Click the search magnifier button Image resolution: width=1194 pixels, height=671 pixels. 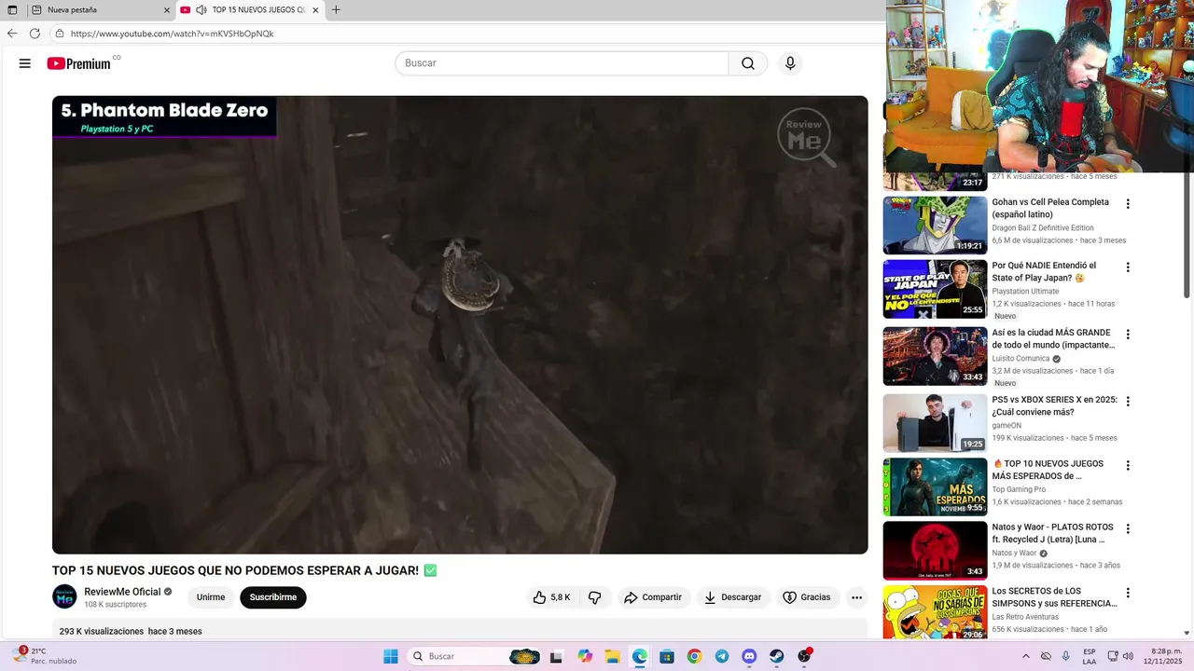748,63
